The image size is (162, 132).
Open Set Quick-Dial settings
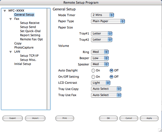(x=30, y=31)
